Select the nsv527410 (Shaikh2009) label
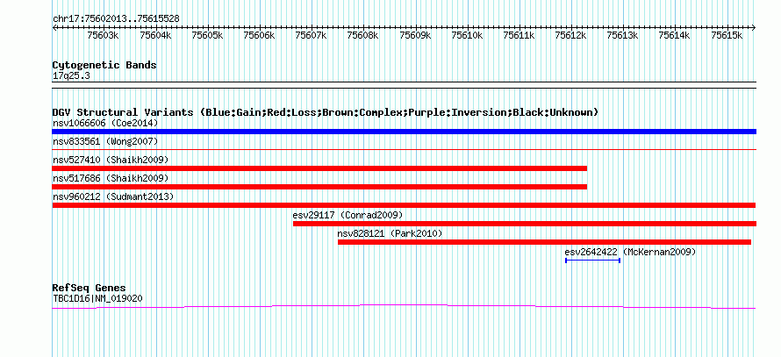 point(111,160)
